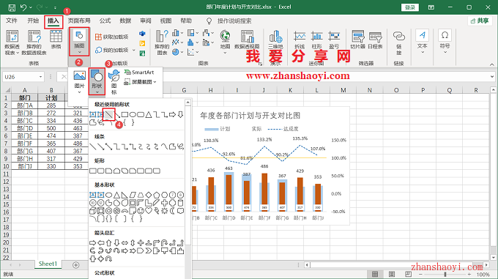Select the right-pointing arrow in recent shapes
Viewport: 498px width, 279px height.
172,114
